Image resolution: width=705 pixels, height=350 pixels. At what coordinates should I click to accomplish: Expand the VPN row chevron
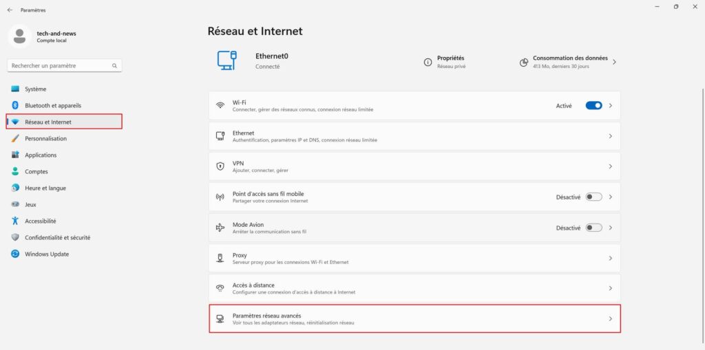click(x=610, y=166)
